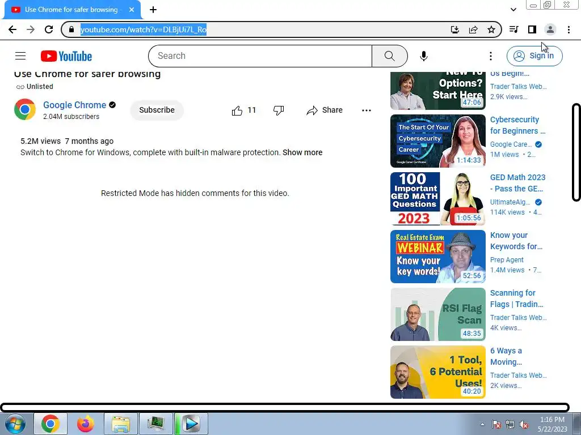The width and height of the screenshot is (581, 435).
Task: Open '100 Important GED Math Questions' thumbnail
Action: click(x=437, y=199)
